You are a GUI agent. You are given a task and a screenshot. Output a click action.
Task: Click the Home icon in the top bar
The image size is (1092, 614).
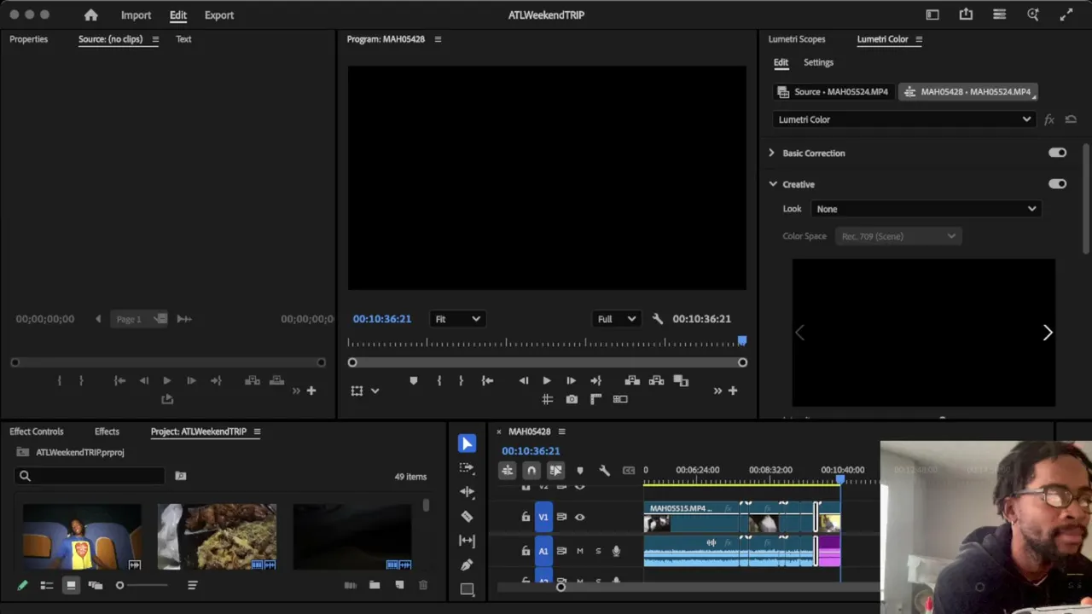(91, 14)
